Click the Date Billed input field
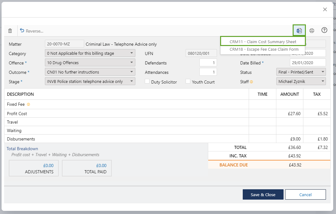The image size is (336, 214). pos(307,63)
